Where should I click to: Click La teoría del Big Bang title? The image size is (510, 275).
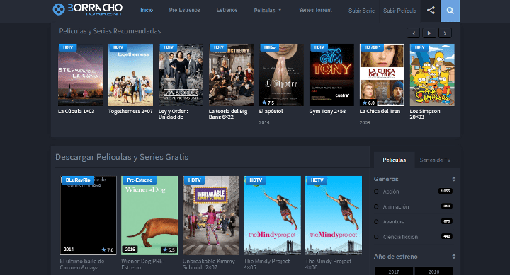(x=228, y=114)
